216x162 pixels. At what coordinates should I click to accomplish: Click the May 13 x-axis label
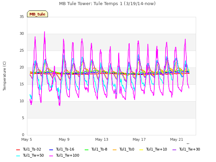pos(102,139)
